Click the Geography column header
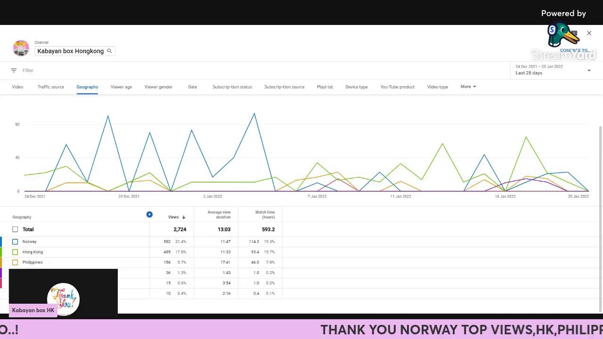 [x=22, y=218]
